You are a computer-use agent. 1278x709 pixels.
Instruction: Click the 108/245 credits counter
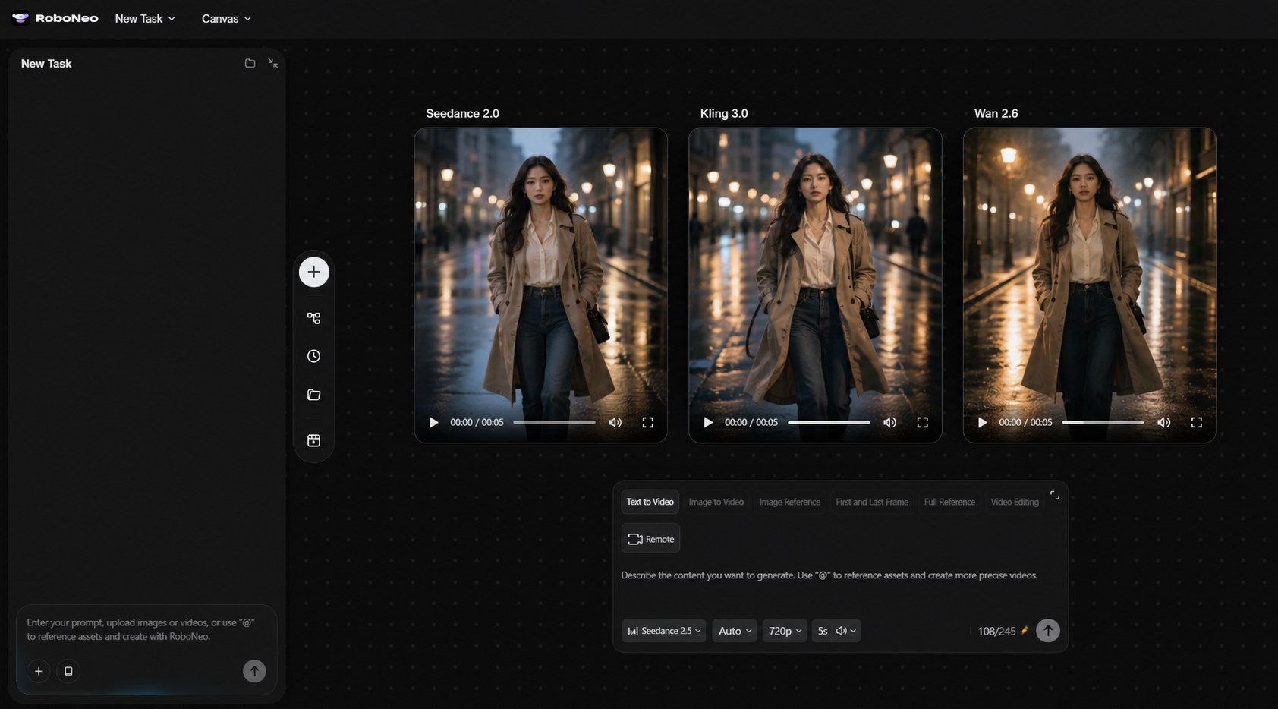[x=1003, y=631]
